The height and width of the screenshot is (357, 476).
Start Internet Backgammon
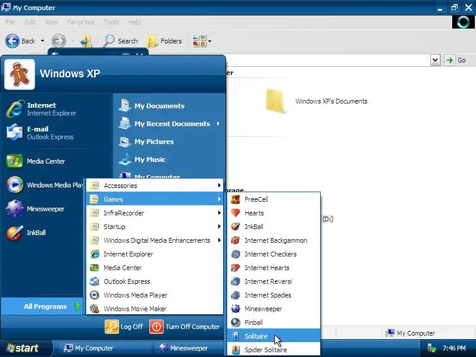coord(274,240)
